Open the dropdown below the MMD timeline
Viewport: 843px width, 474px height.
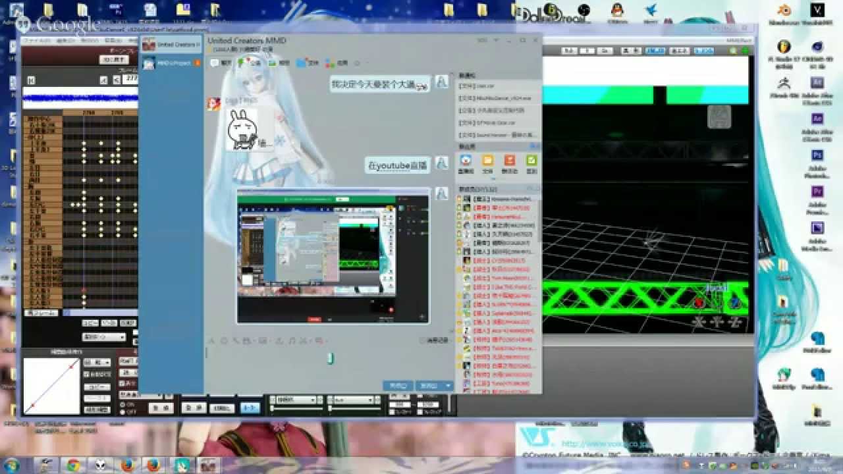pyautogui.click(x=103, y=337)
